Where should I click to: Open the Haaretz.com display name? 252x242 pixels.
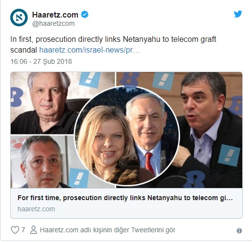[x=55, y=15]
